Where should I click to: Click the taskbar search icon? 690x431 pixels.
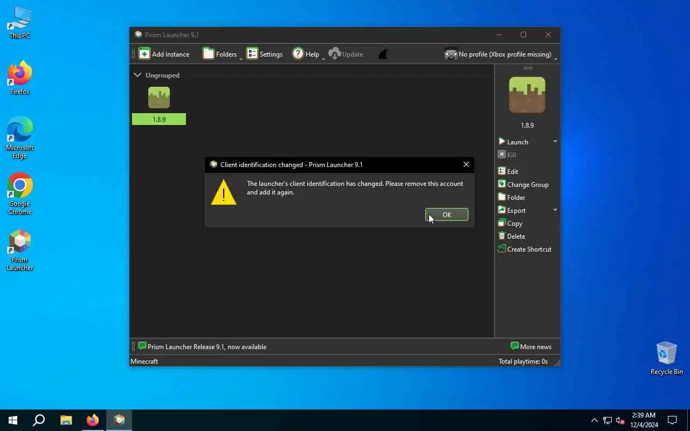(39, 420)
